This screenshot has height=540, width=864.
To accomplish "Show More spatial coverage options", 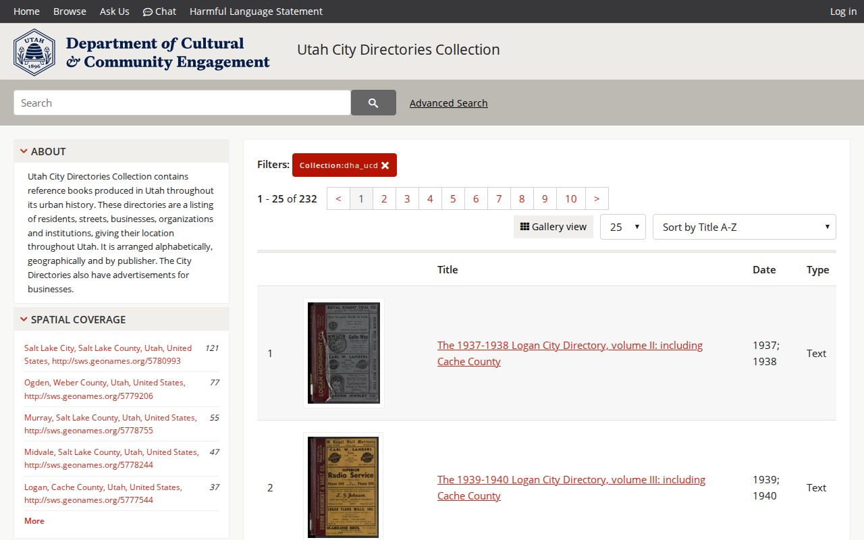I will coord(34,521).
